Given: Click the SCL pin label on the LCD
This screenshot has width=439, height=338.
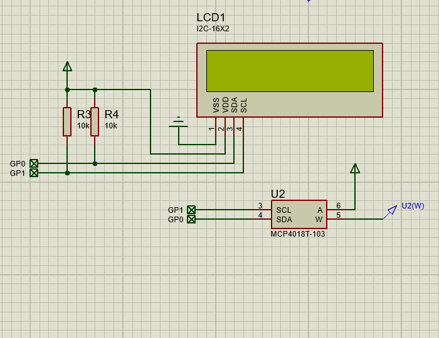Looking at the screenshot, I should [244, 105].
